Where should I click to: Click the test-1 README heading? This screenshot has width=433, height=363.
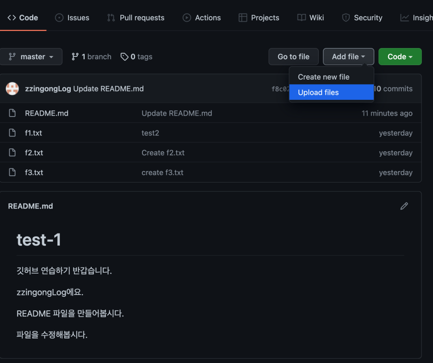point(39,240)
